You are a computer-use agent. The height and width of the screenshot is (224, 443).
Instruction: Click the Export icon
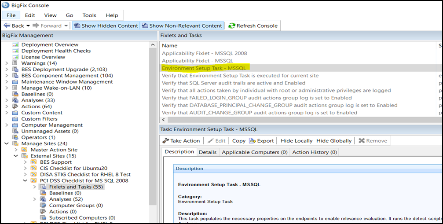point(252,141)
